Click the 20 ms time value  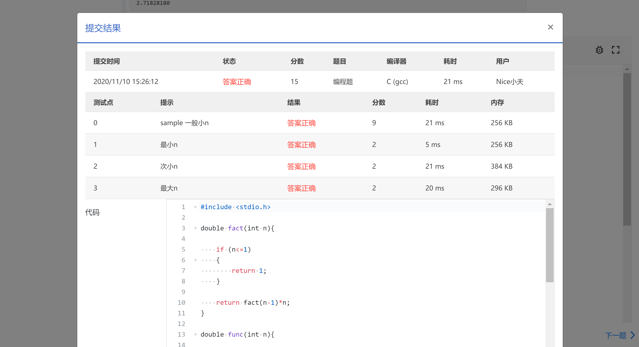pos(435,188)
